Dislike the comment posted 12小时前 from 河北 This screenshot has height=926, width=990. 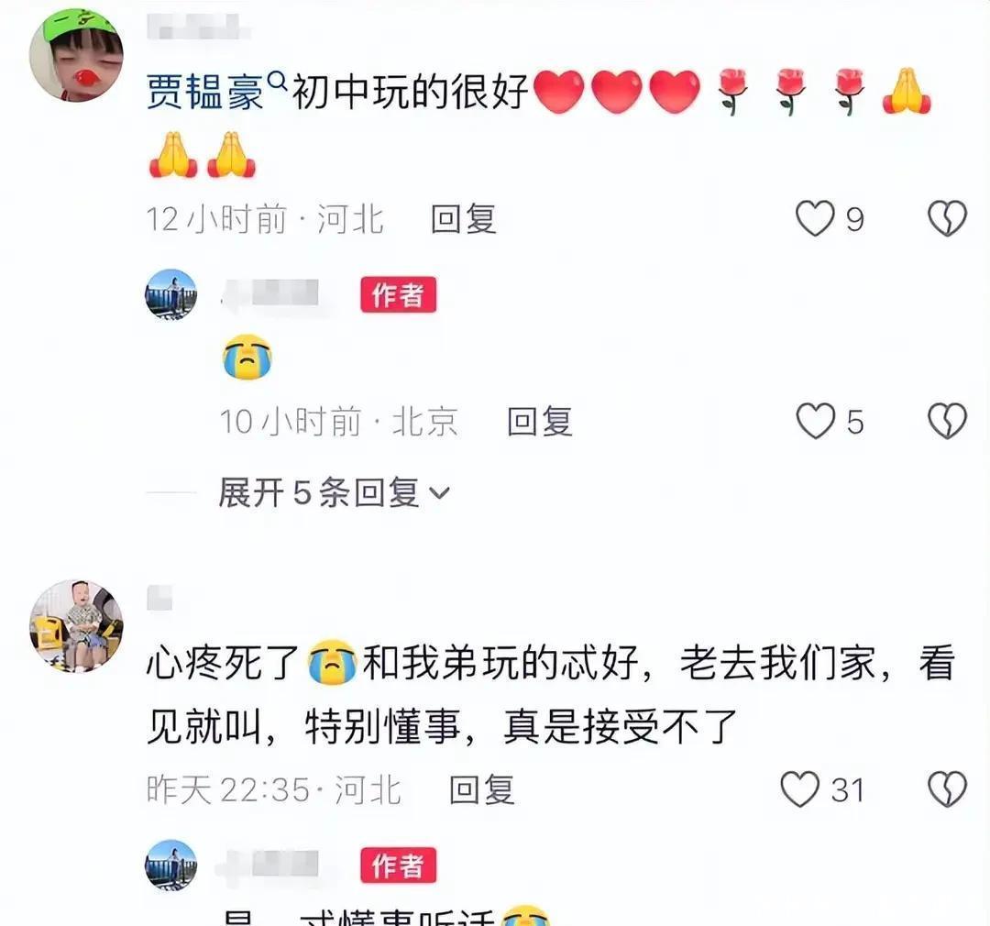(x=947, y=218)
